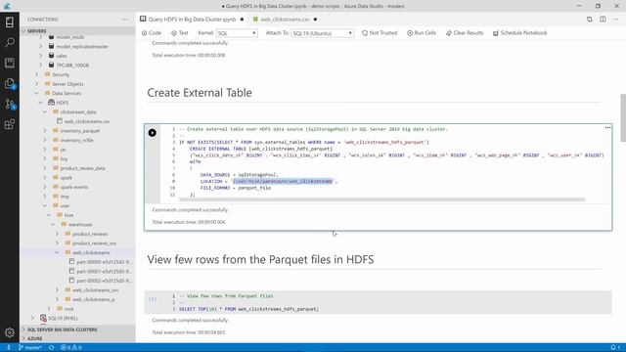Screen dimensions: 626x352
Task: Click the View few rows from Parquet heading
Action: tap(261, 259)
